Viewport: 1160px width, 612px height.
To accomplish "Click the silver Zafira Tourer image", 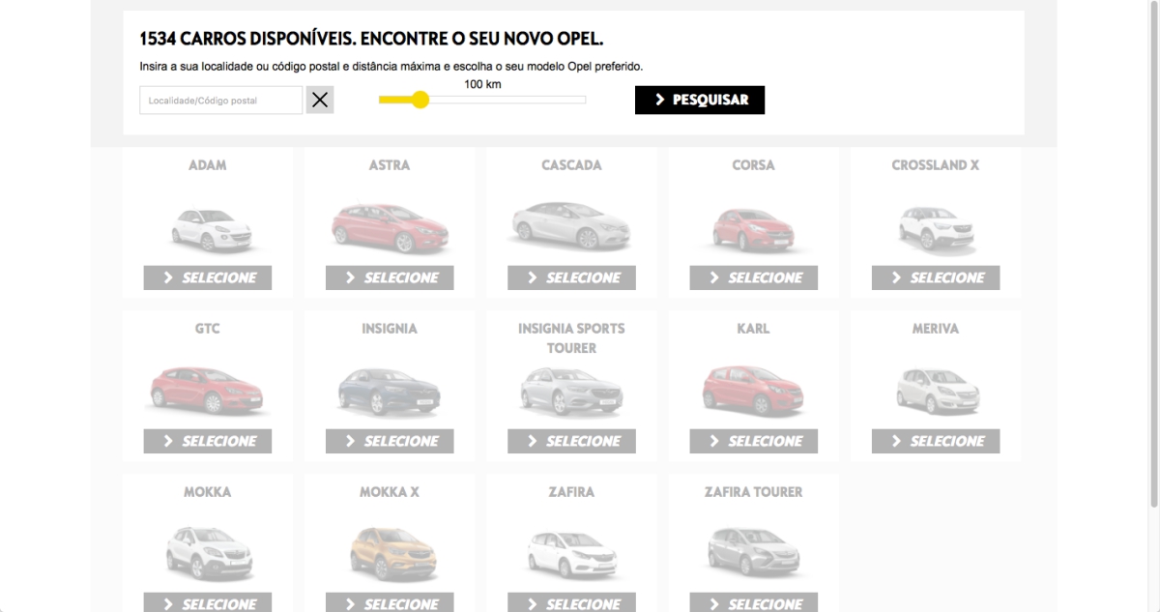I will tap(753, 551).
